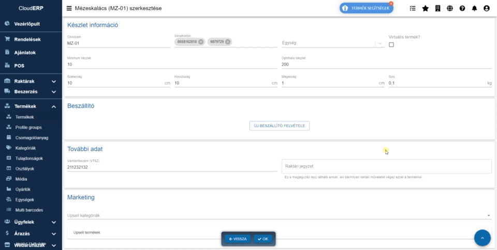
Task: Remove barcode chip 9879729
Action: click(228, 42)
